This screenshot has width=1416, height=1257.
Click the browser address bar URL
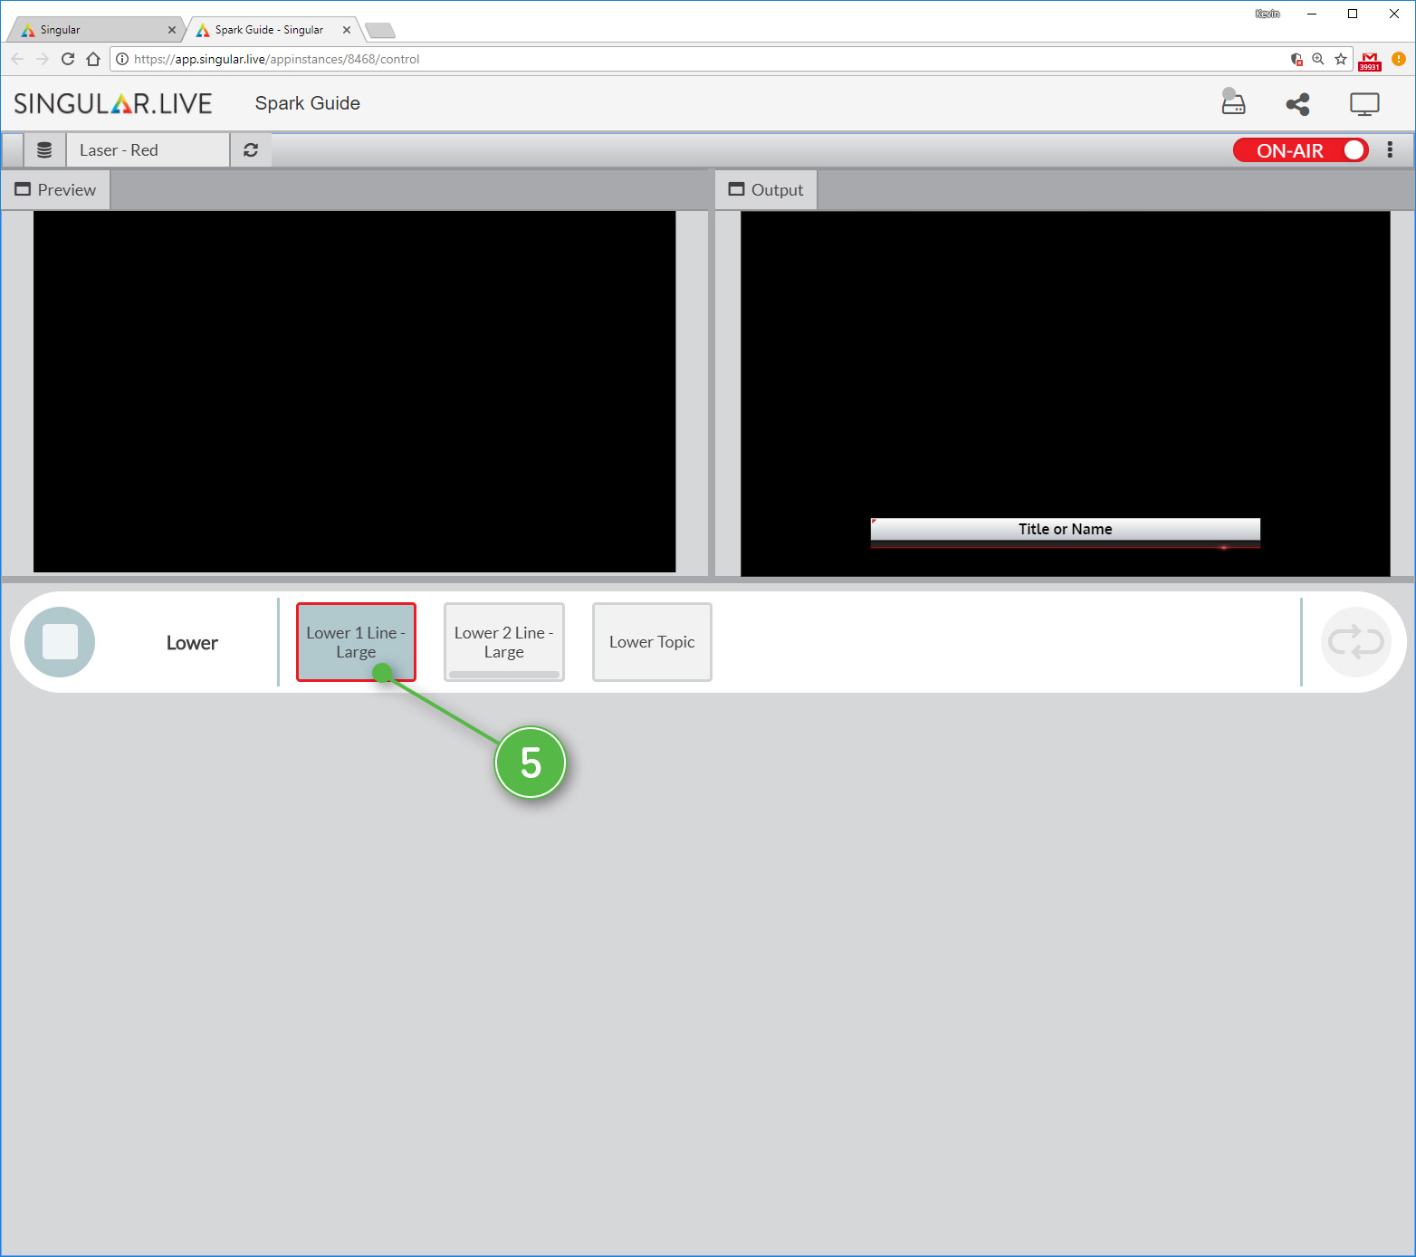coord(277,59)
